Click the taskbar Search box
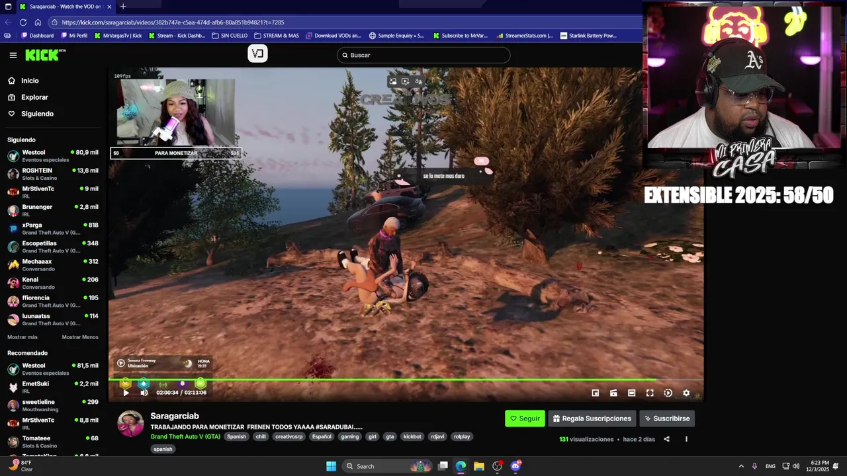Viewport: 847px width, 476px height. [x=388, y=466]
